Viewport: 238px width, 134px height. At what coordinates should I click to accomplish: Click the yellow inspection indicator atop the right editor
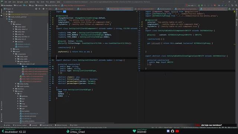[x=235, y=12]
